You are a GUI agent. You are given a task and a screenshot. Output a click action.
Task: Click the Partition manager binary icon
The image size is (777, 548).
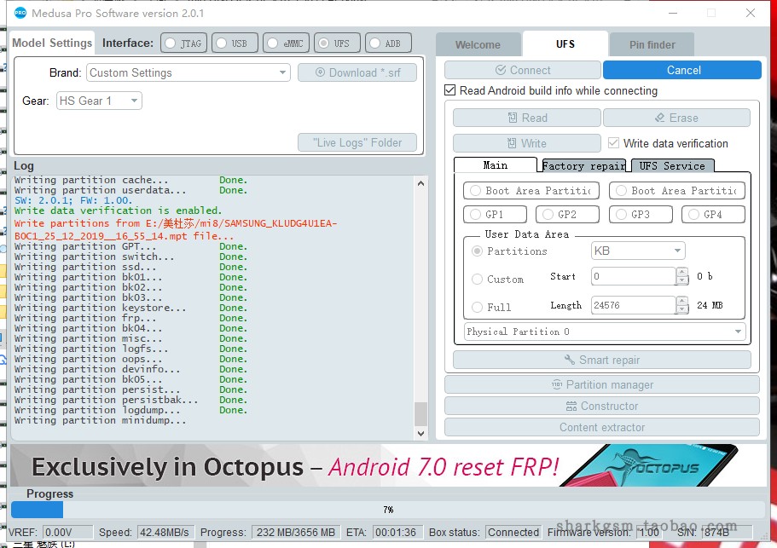point(556,384)
